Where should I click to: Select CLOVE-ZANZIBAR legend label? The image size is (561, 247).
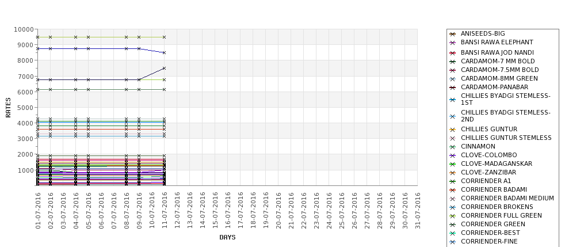pos(489,172)
